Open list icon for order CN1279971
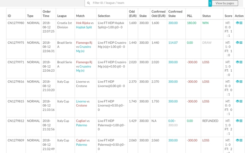This screenshot has height=153, width=245. tap(241, 62)
